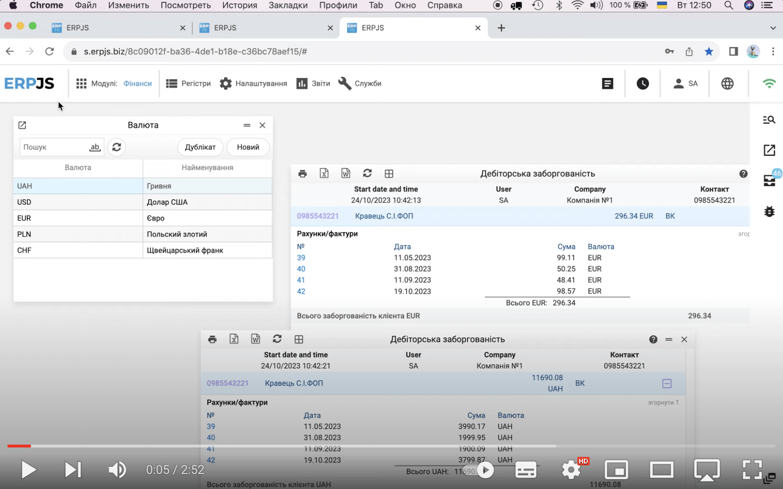Image resolution: width=783 pixels, height=489 pixels.
Task: Play the video
Action: [x=28, y=470]
